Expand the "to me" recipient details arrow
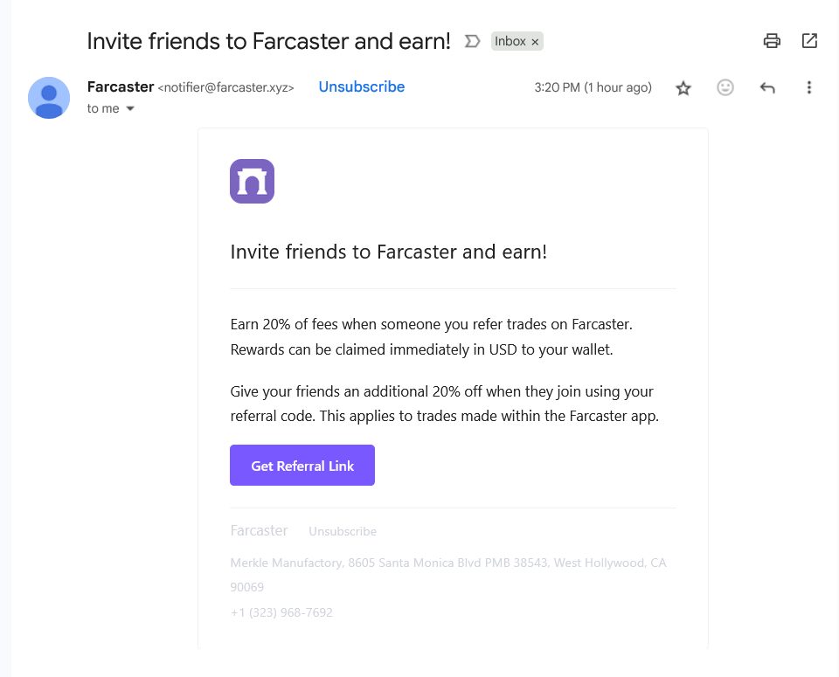The width and height of the screenshot is (839, 677). [130, 109]
